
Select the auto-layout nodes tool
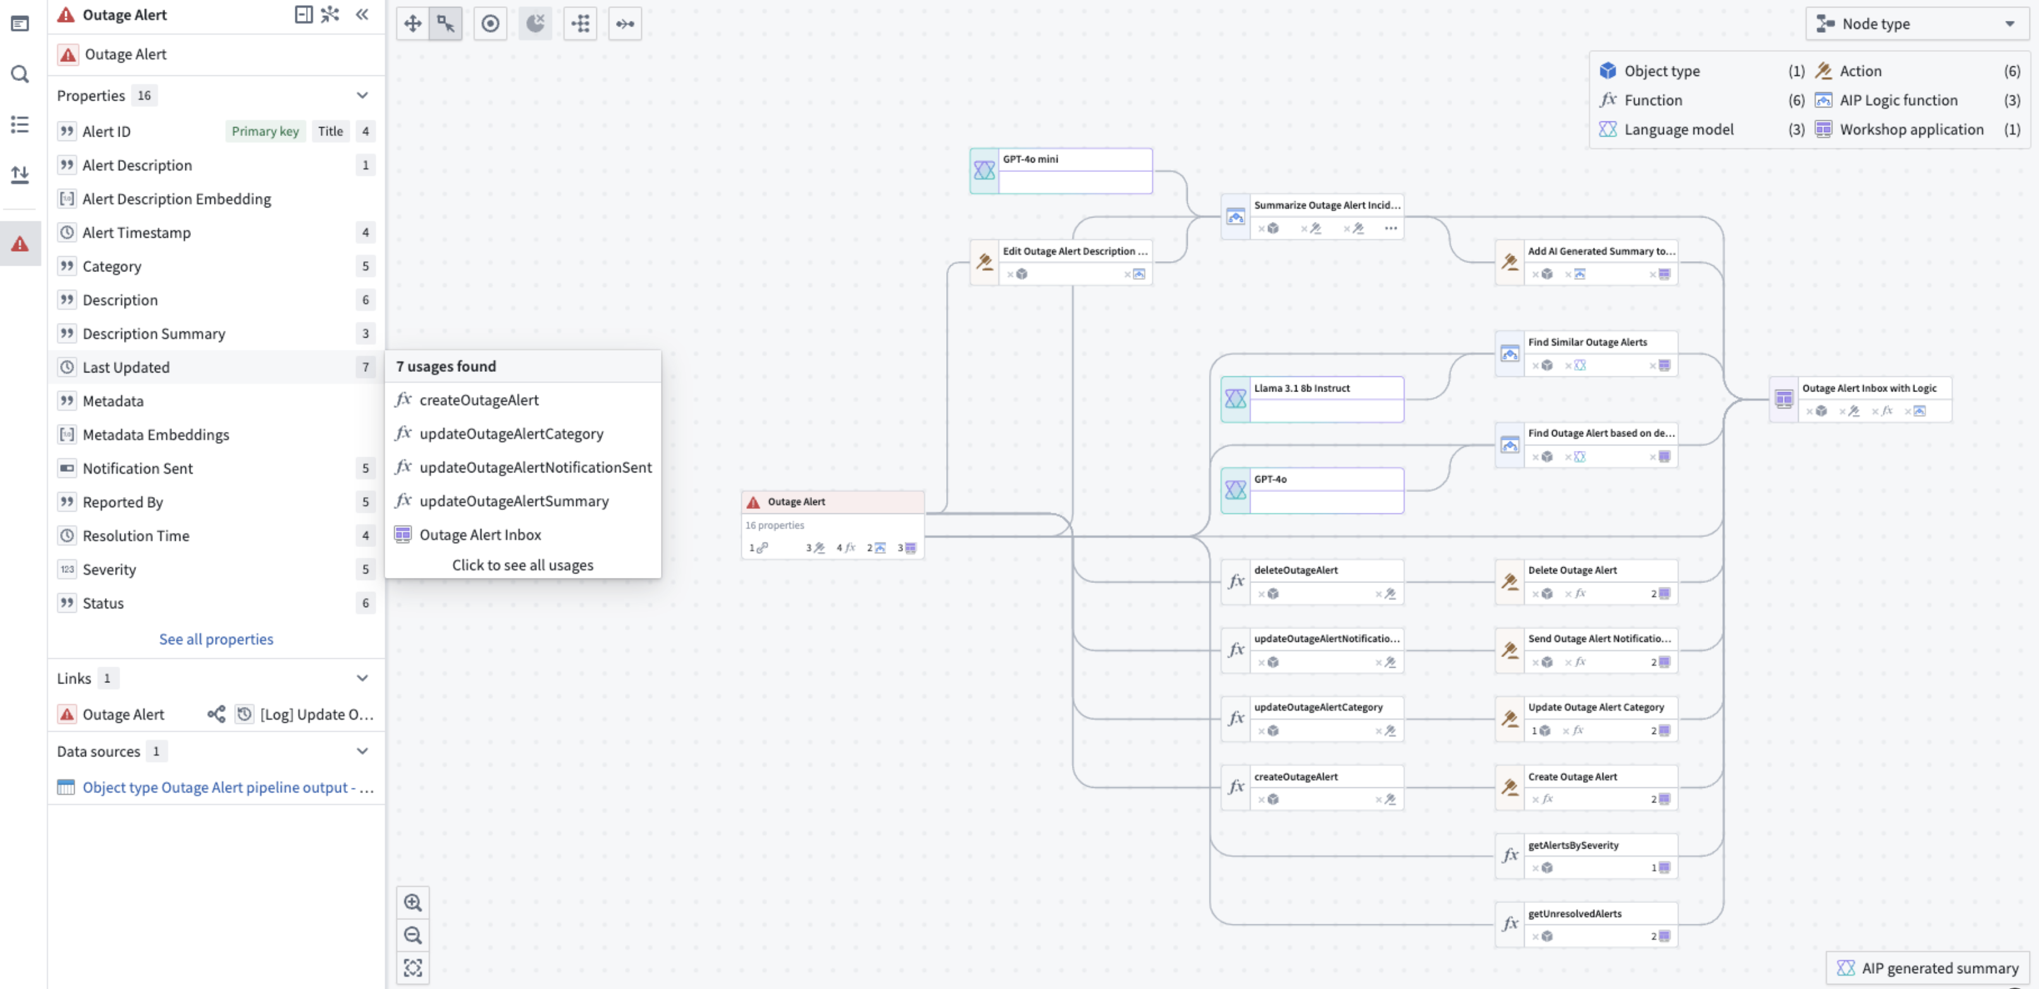(580, 24)
